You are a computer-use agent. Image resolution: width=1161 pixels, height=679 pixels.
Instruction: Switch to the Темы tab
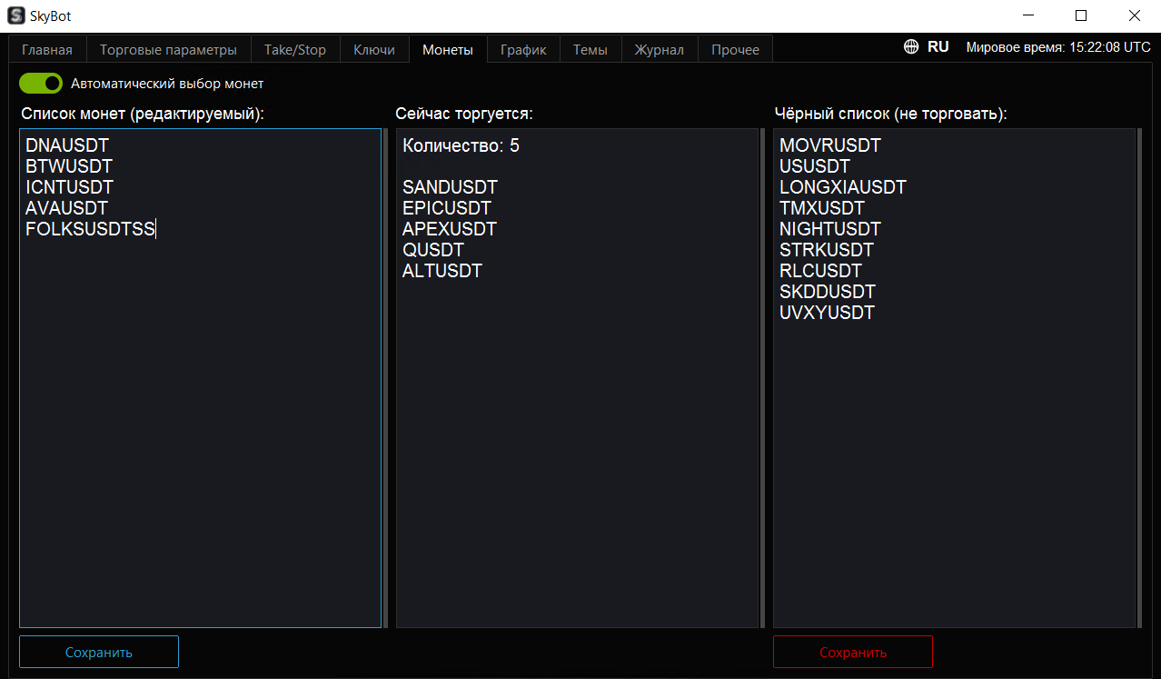(x=590, y=50)
